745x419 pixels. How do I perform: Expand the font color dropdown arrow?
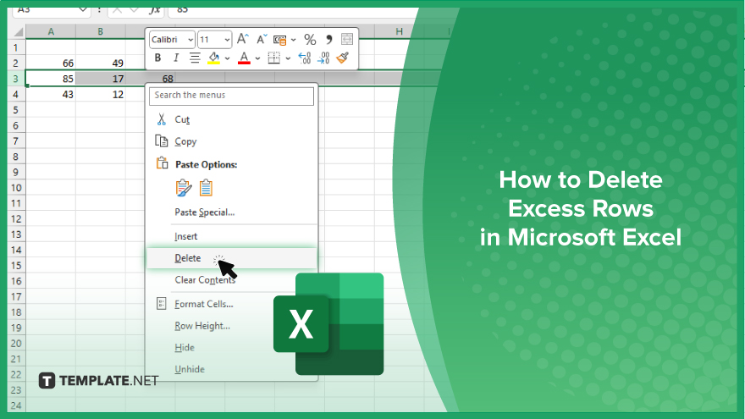click(257, 58)
